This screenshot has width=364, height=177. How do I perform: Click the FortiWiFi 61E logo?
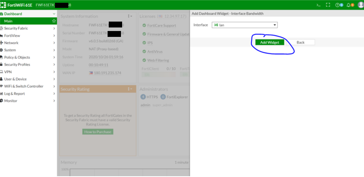(x=16, y=5)
